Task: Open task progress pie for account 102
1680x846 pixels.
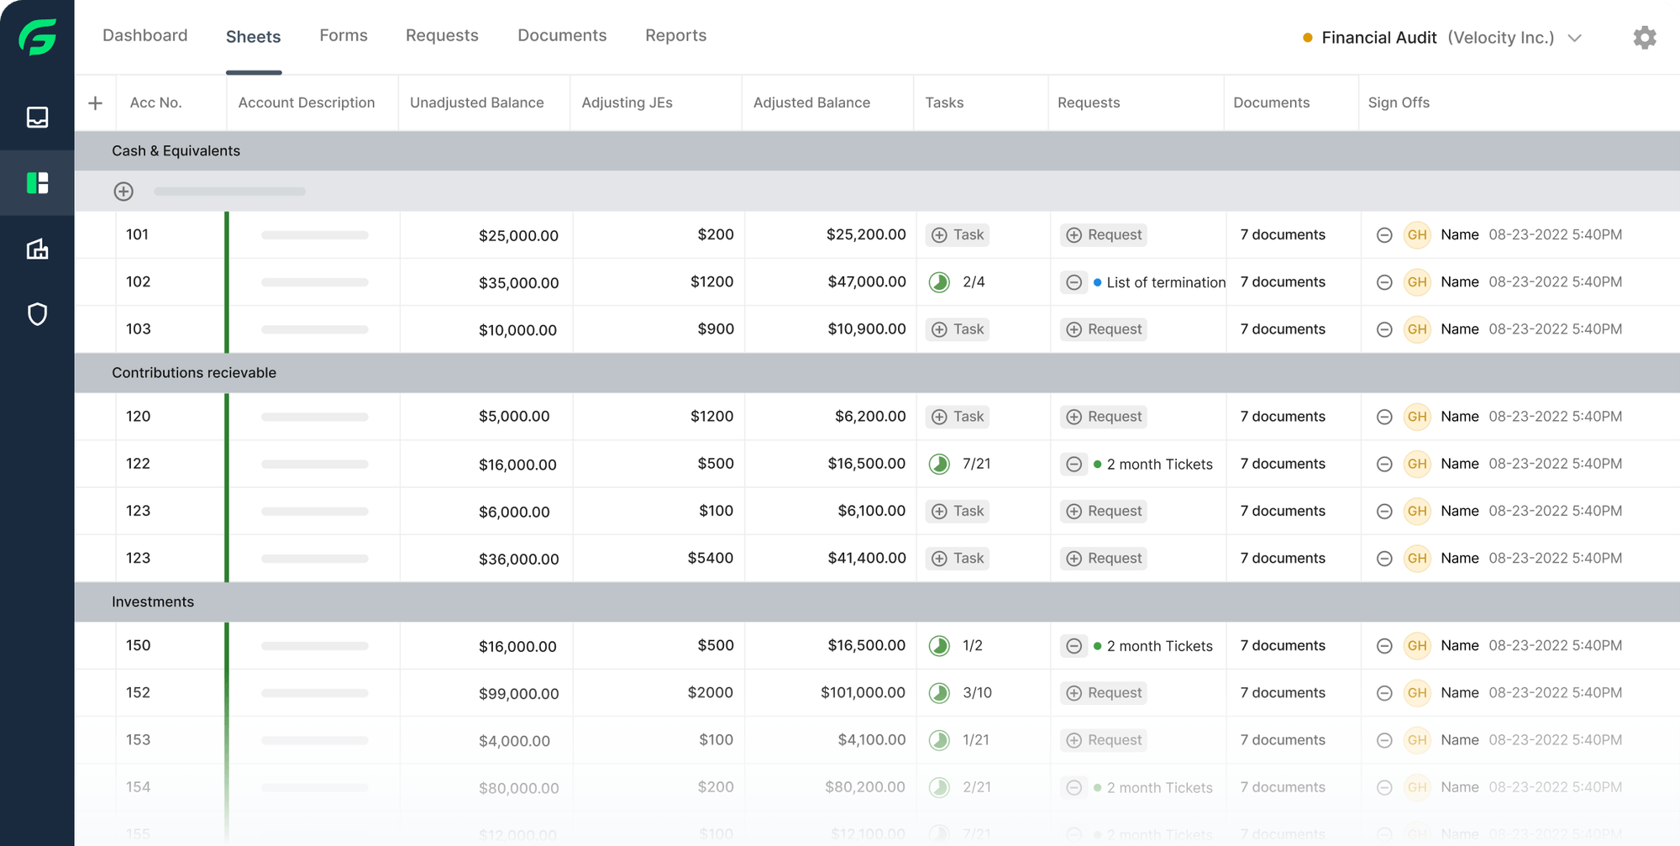Action: click(939, 282)
